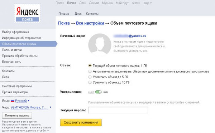This screenshot has height=133, width=215.
Task: Open Правила обработки почты in sidebar
Action: point(20,56)
